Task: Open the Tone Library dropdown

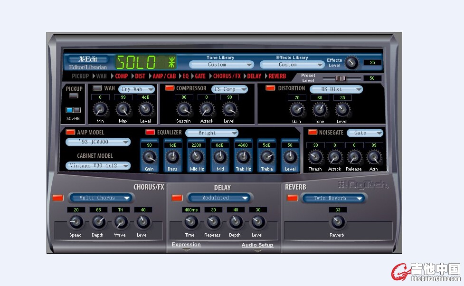Action: 221,65
